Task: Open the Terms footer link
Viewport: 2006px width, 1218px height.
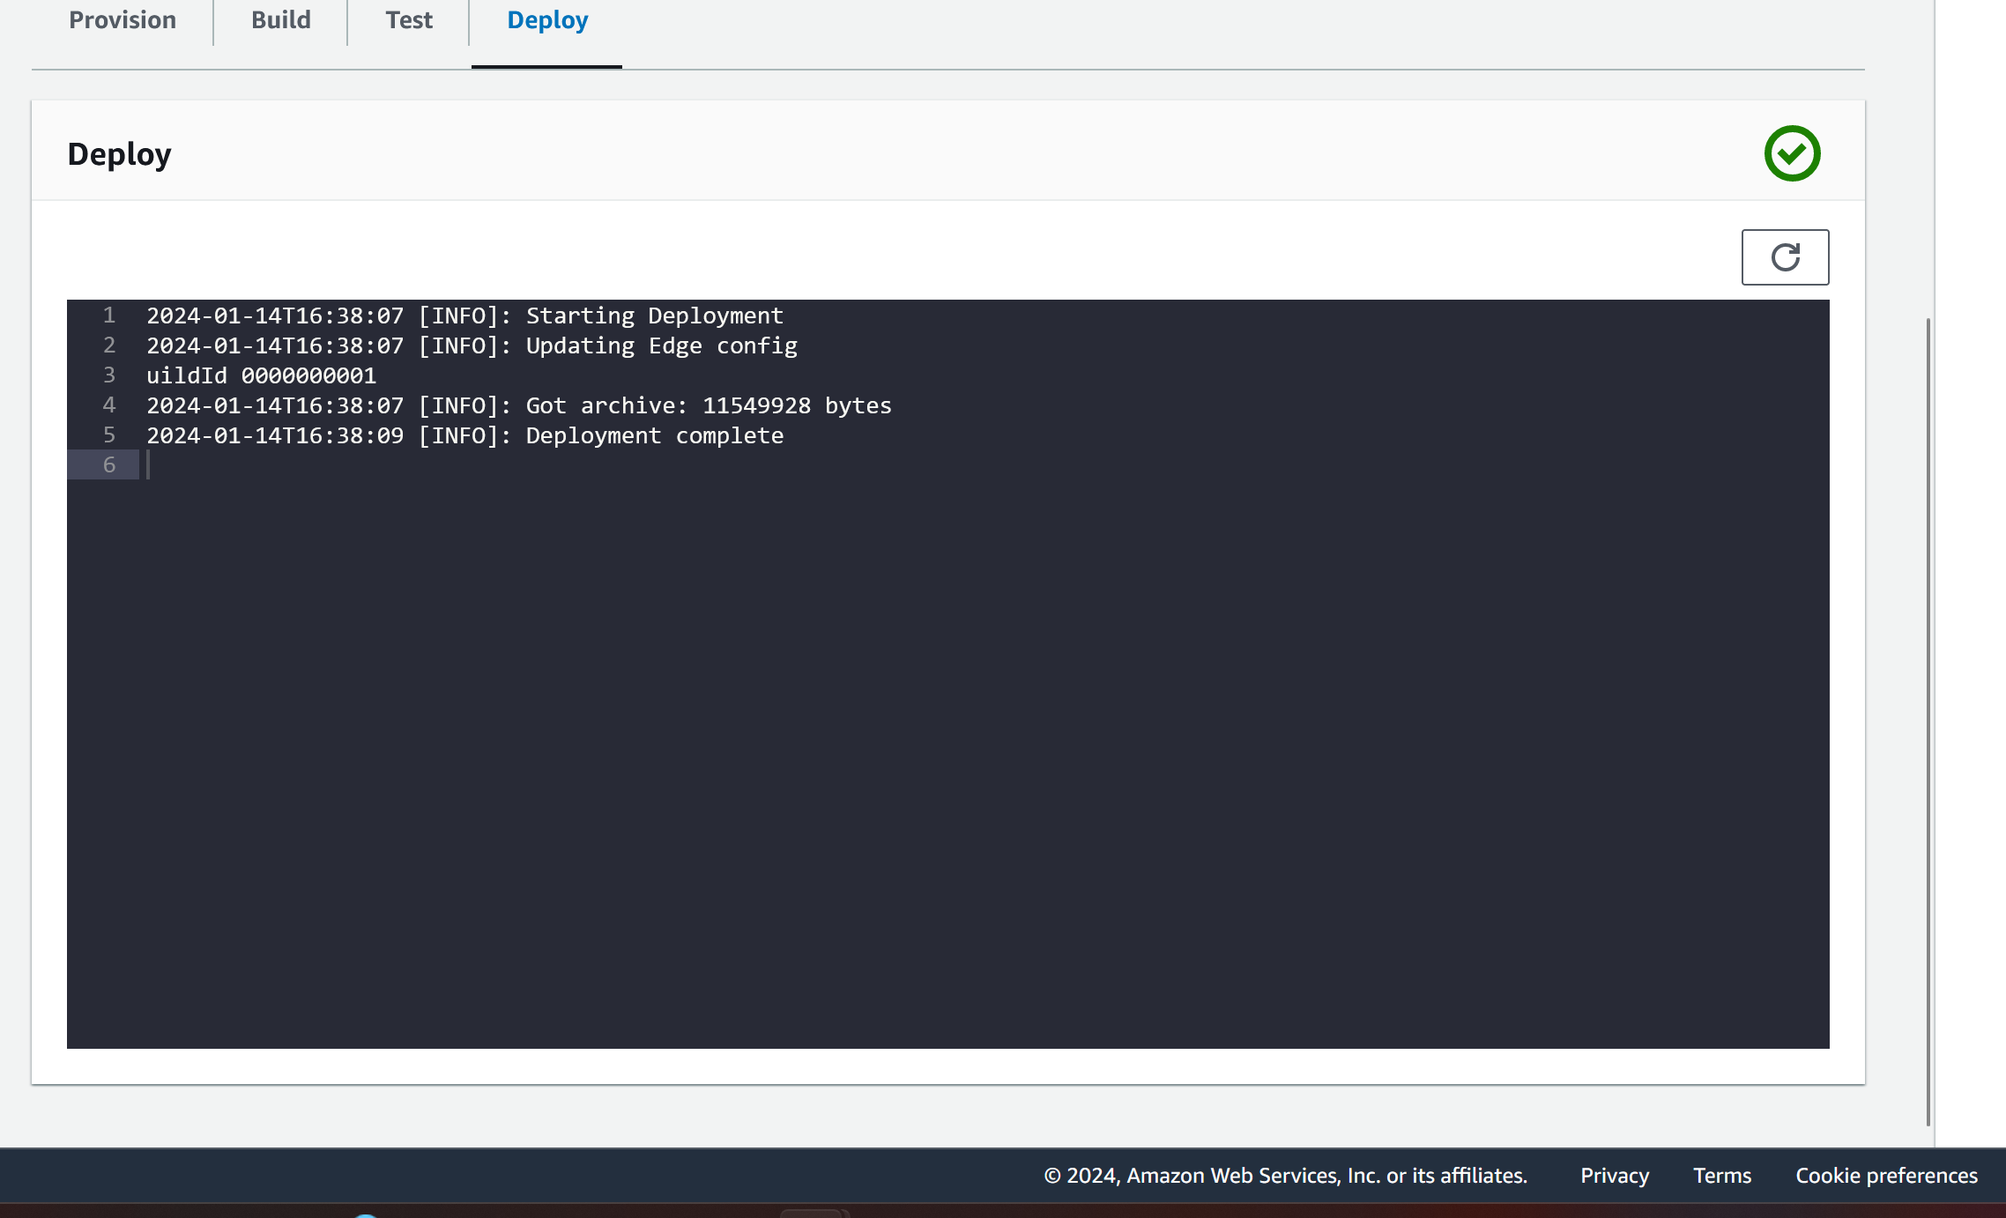Action: (x=1721, y=1176)
